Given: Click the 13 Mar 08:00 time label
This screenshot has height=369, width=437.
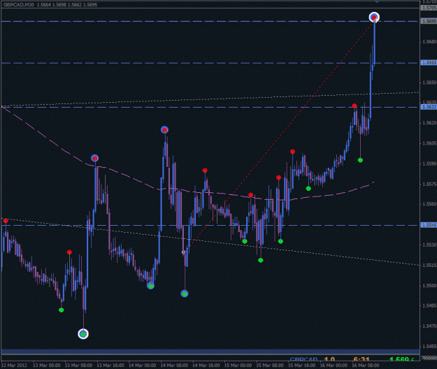Looking at the screenshot, I should [78, 365].
